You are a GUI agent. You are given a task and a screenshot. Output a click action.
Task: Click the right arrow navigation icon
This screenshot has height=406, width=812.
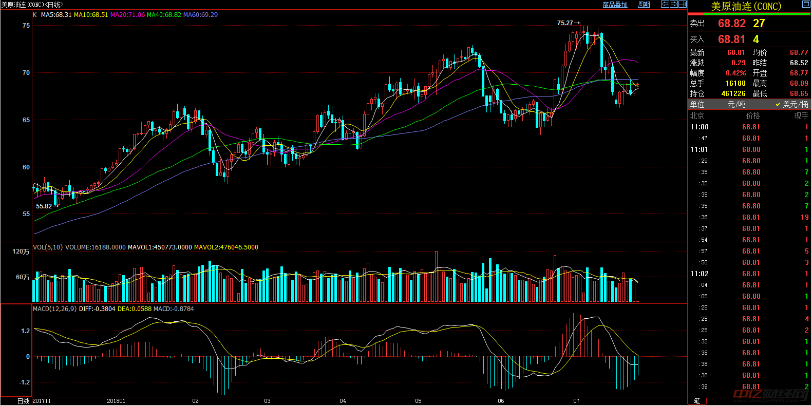(674, 4)
